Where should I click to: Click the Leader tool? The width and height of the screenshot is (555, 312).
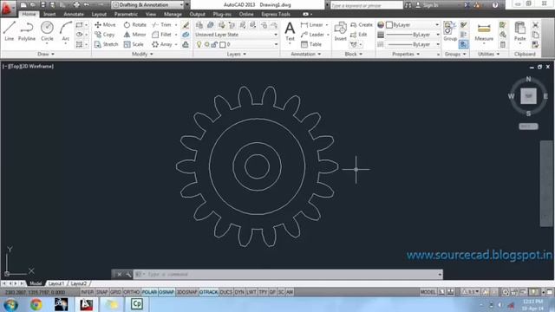tap(312, 35)
